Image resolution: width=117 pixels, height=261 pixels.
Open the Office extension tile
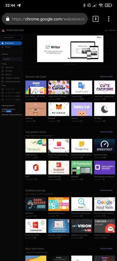[x=36, y=167]
